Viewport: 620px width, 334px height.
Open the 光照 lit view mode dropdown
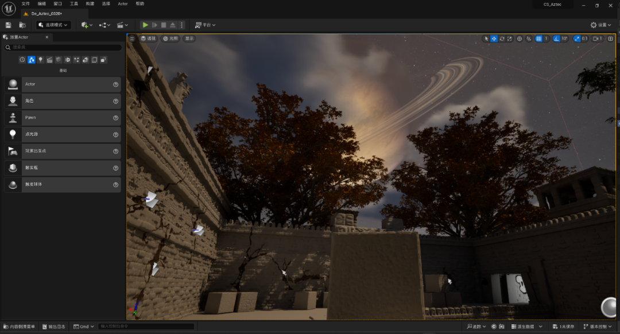pos(171,38)
